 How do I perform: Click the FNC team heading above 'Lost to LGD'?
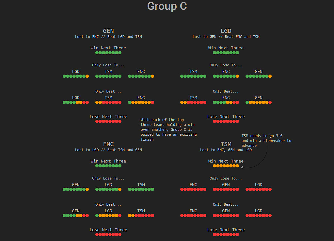108,144
